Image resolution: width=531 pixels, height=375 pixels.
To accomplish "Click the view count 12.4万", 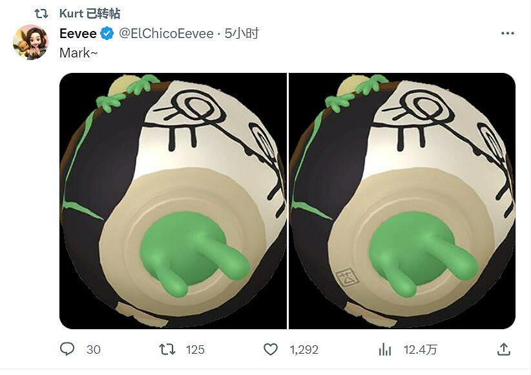I will coord(421,349).
